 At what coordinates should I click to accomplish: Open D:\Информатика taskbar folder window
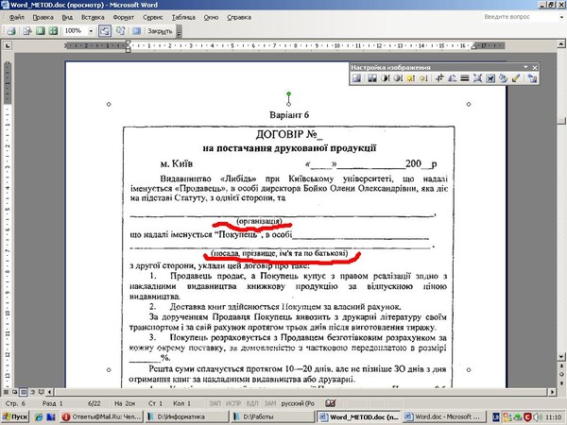tap(187, 417)
